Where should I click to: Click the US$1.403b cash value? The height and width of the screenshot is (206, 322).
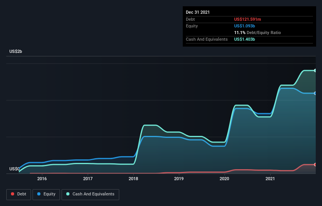tap(244, 39)
